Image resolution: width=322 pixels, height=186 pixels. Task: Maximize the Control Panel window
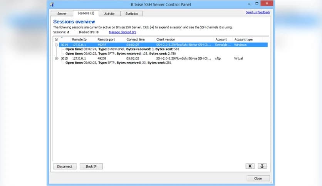coord(257,3)
